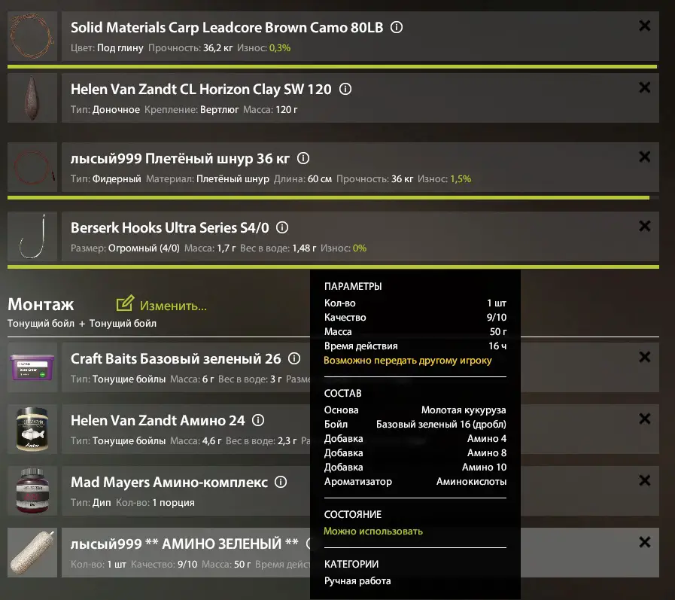
Task: Select the АМИНО ЗЕЛЕНЫЙ PVA stick thumbnail
Action: 32,553
